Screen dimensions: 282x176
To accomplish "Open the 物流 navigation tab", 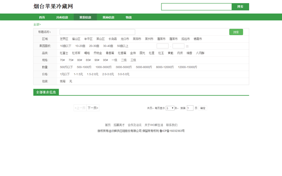I will pyautogui.click(x=129, y=17).
